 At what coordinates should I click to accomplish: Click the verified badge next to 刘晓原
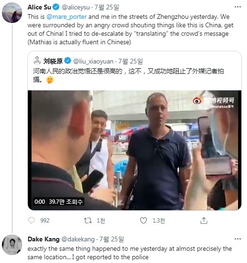[x=67, y=61]
